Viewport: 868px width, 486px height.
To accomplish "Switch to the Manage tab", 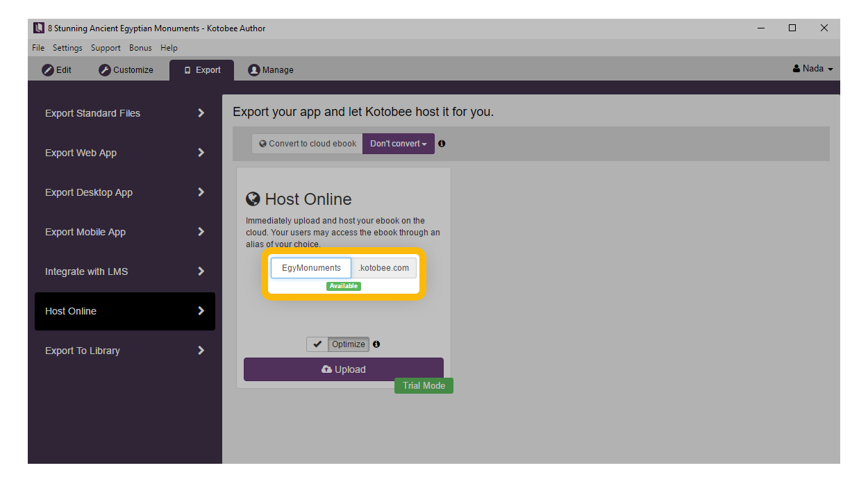I will [x=271, y=70].
